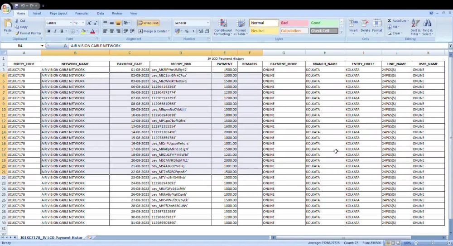
Task: Apply Comma Style format
Action: click(193, 31)
